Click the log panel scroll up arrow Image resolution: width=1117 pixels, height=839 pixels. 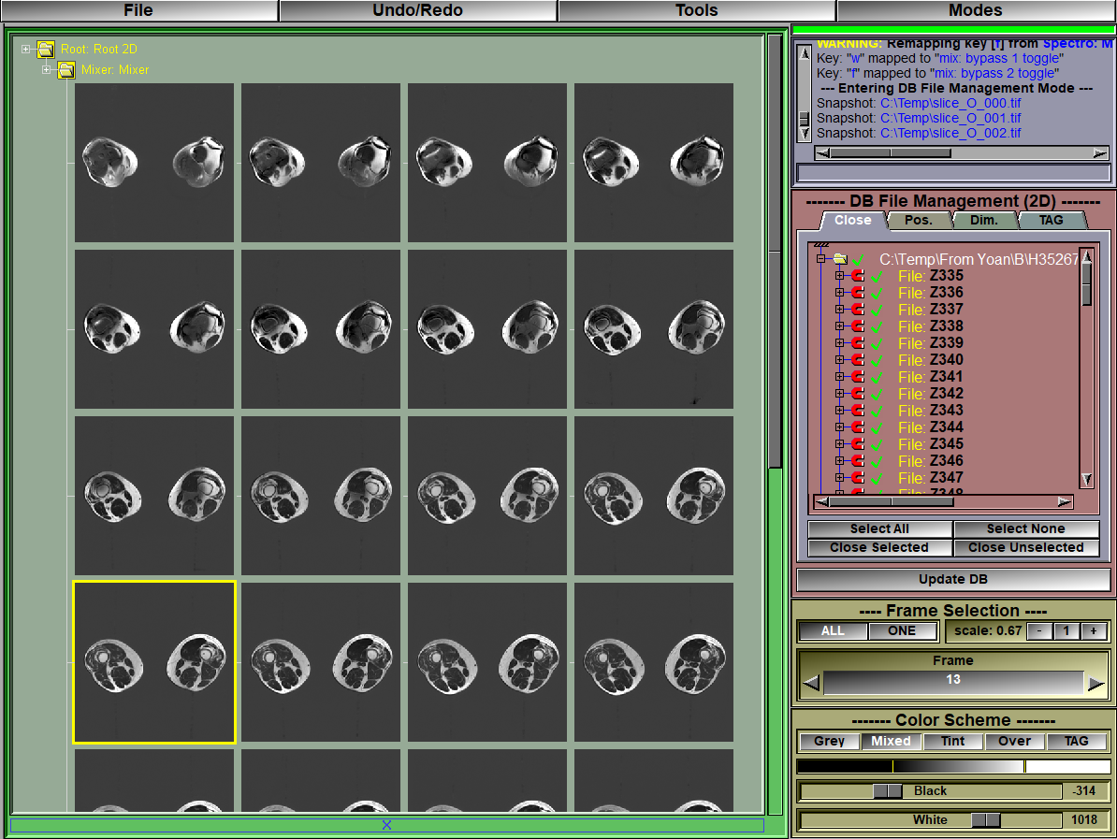point(805,53)
